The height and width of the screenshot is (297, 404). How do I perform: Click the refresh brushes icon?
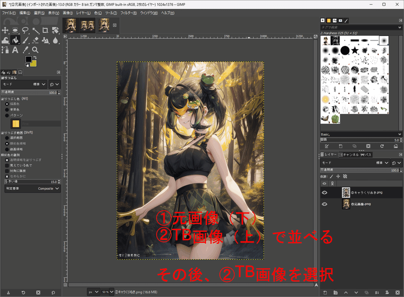coord(382,146)
